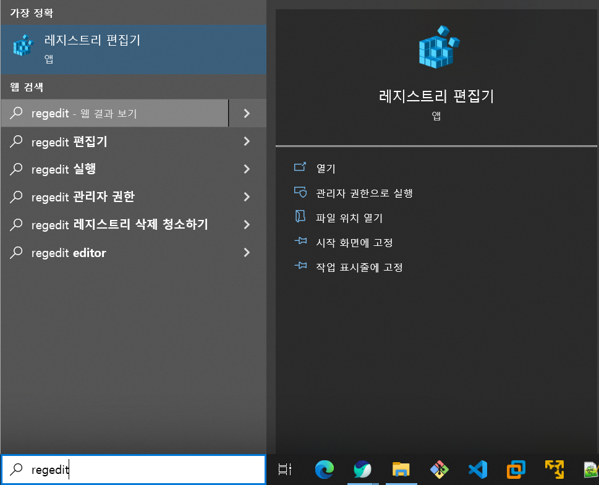Click the 가장 정확 section heading
Viewport: 599px width, 485px height.
pyautogui.click(x=32, y=13)
